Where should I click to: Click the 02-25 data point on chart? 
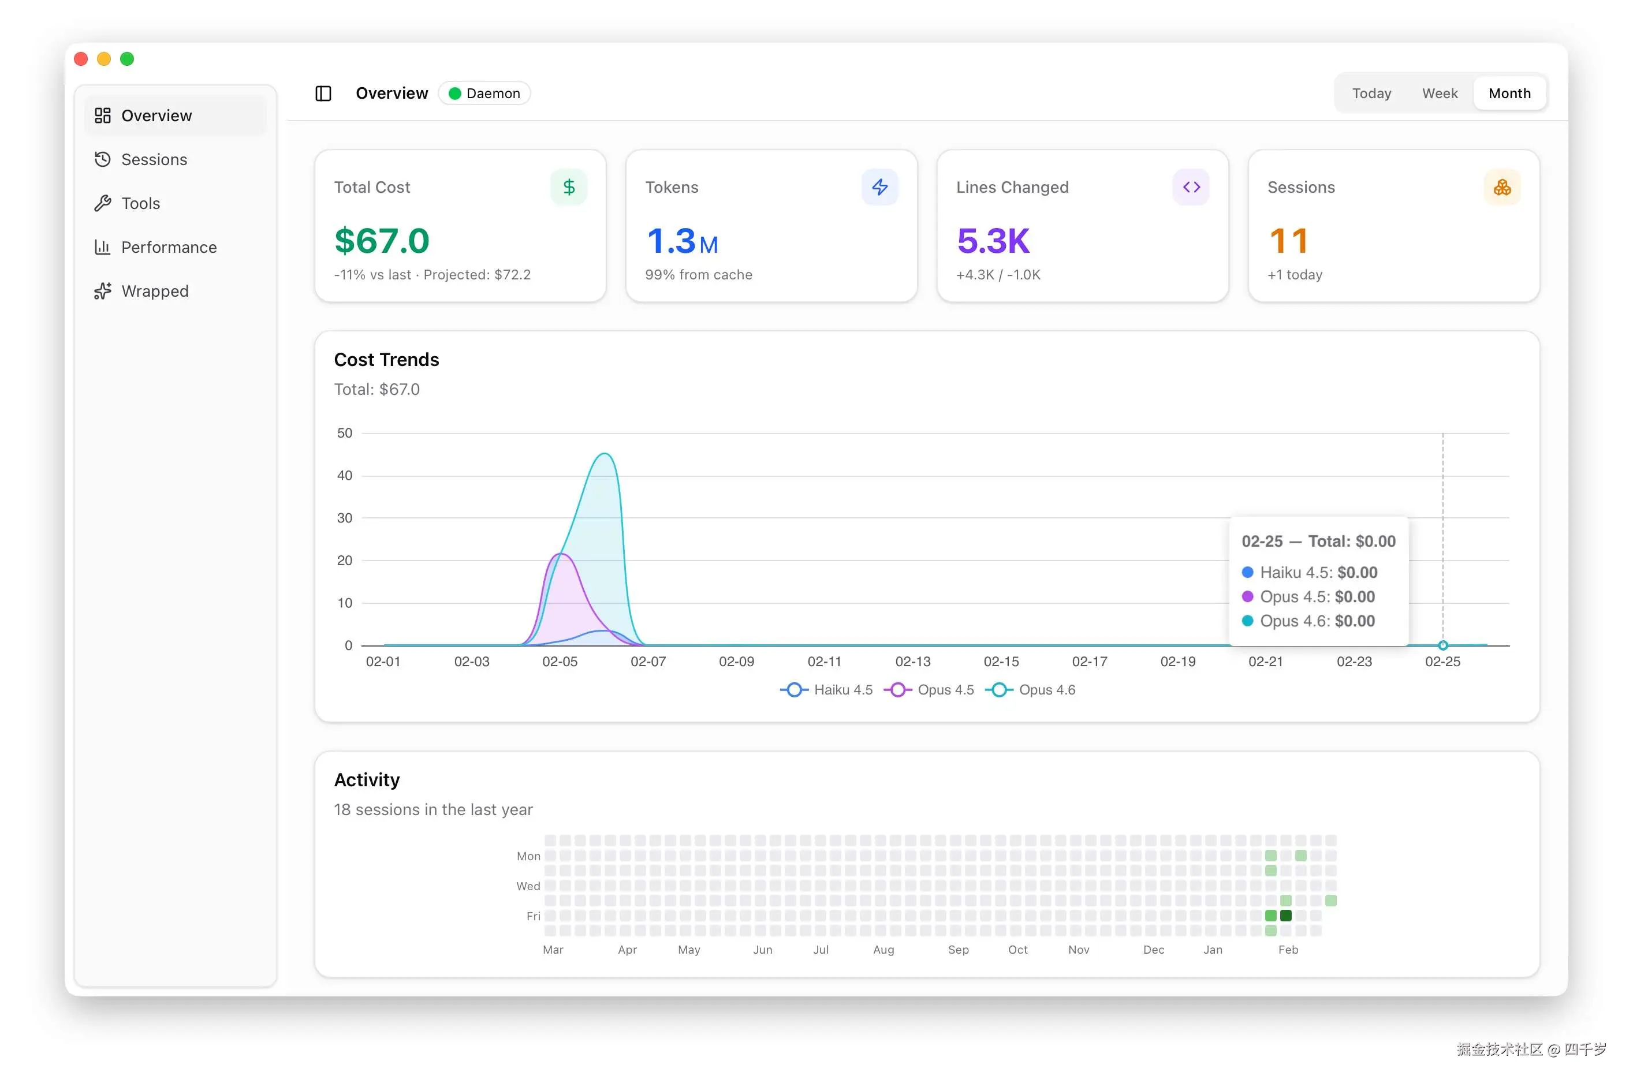(1442, 645)
